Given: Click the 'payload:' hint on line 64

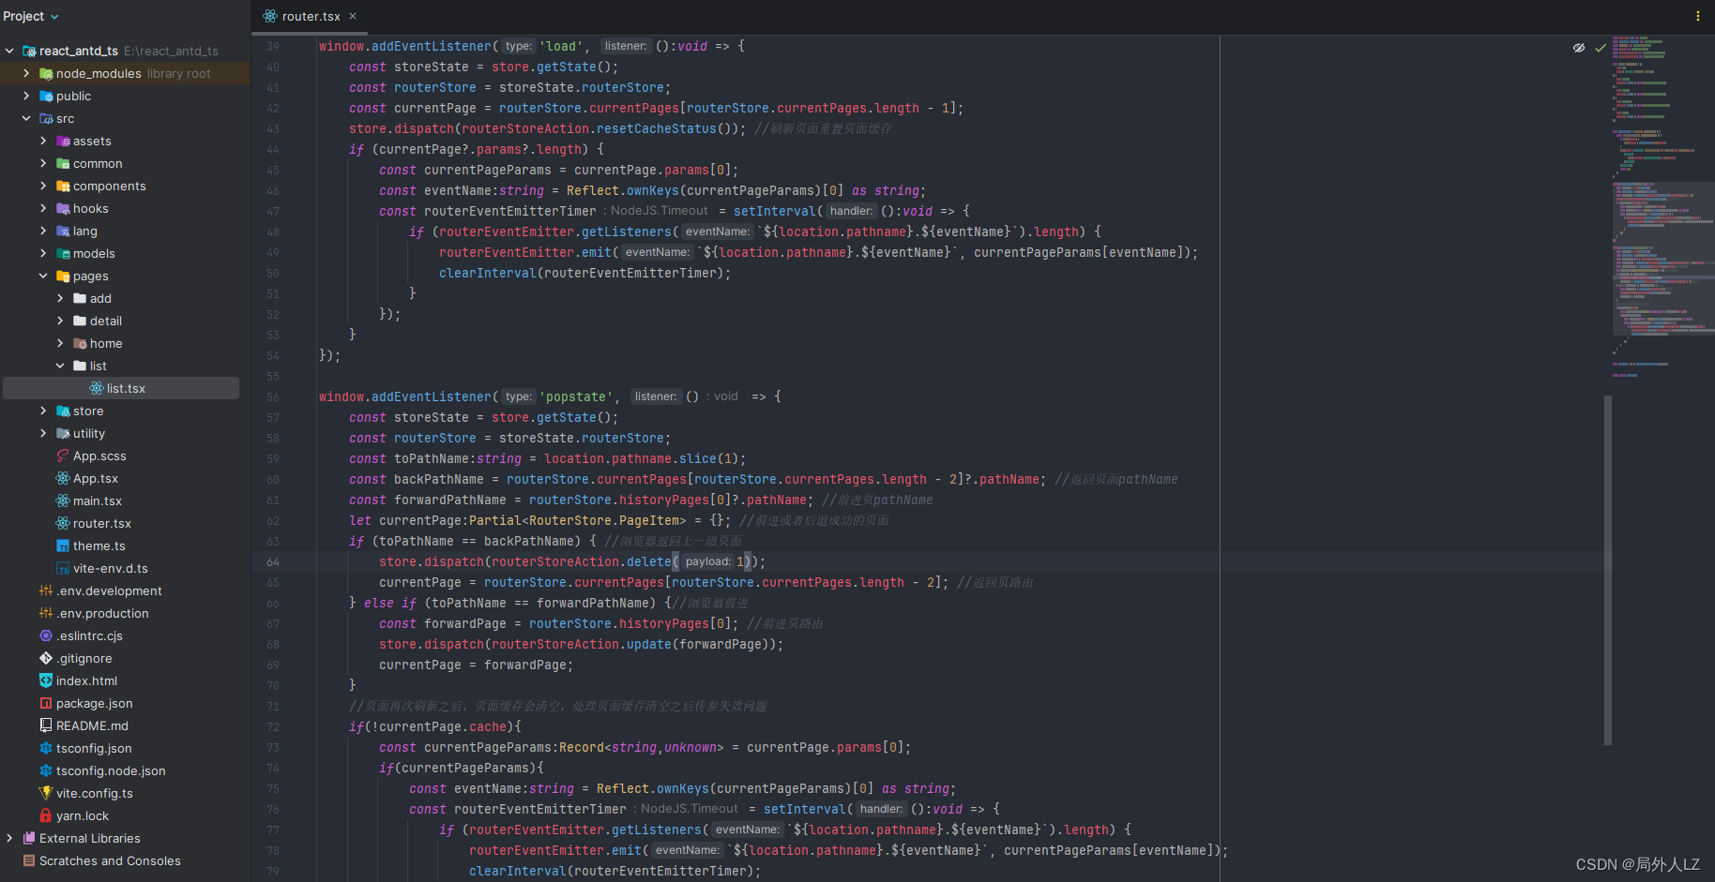Looking at the screenshot, I should pyautogui.click(x=707, y=561).
